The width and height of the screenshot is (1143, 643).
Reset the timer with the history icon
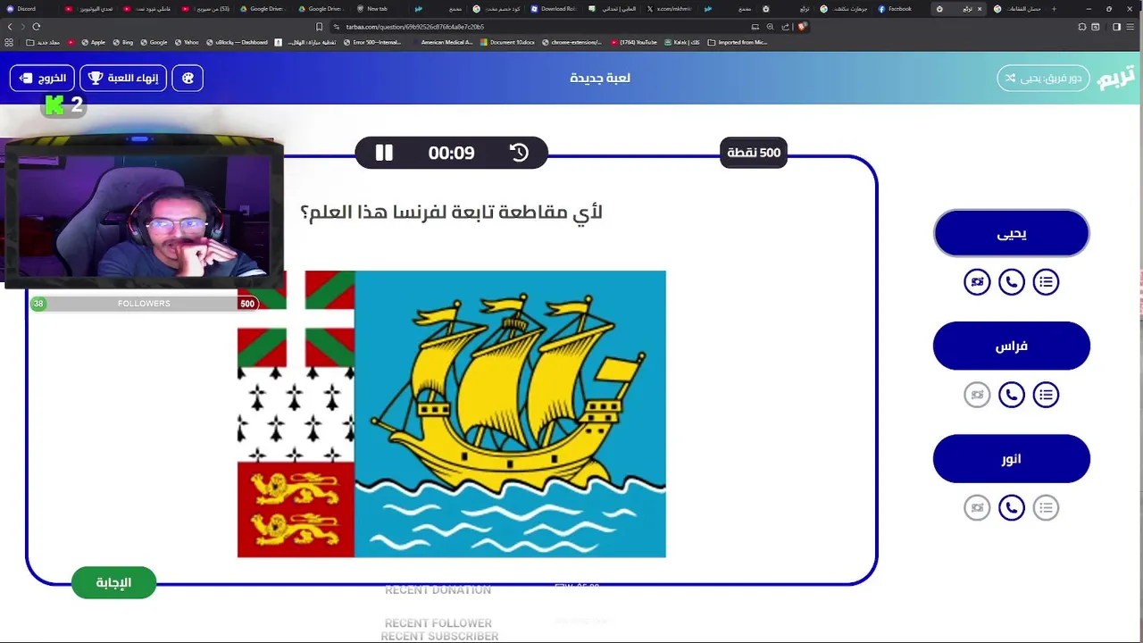pos(519,153)
